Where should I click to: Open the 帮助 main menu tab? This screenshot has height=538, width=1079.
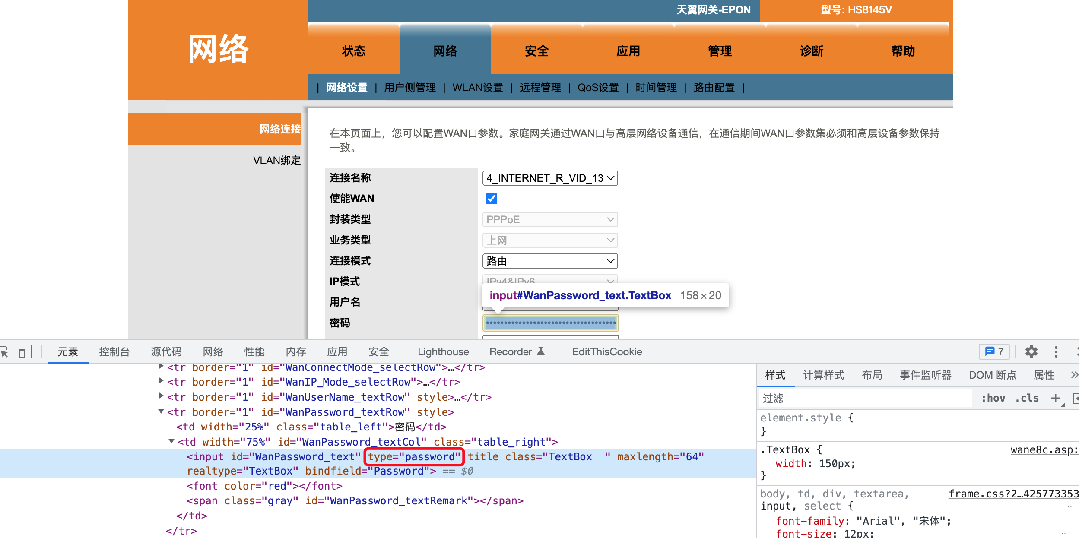pyautogui.click(x=903, y=51)
